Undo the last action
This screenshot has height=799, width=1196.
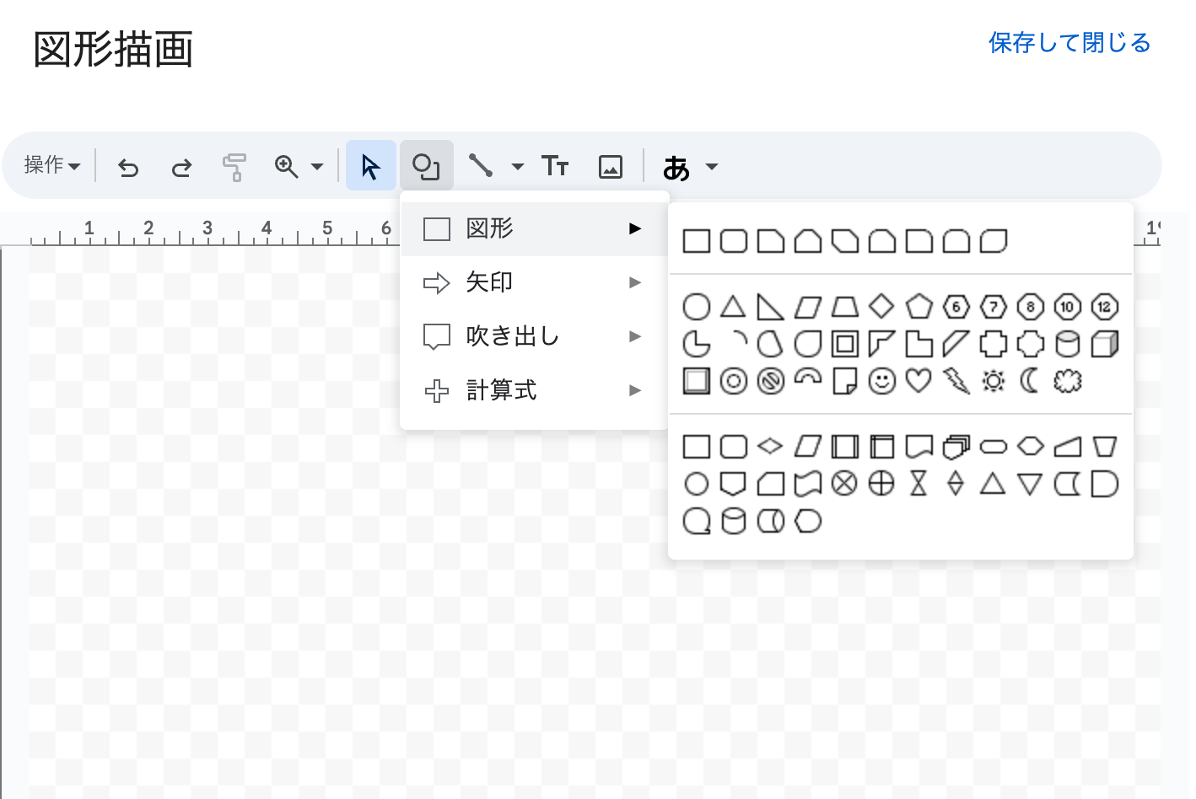[127, 166]
